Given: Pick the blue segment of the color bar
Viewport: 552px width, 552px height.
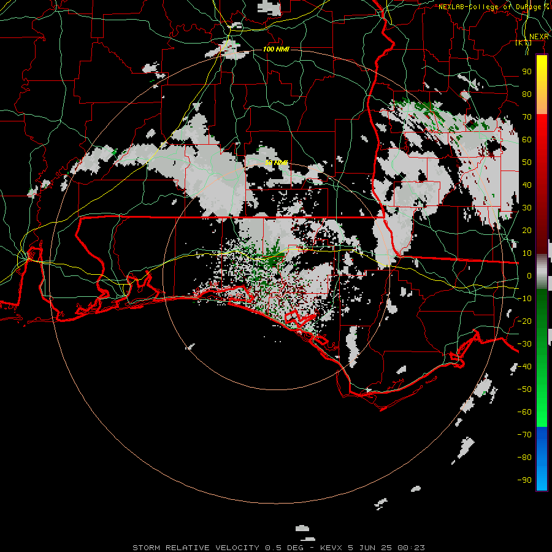Looking at the screenshot, I should click(542, 459).
